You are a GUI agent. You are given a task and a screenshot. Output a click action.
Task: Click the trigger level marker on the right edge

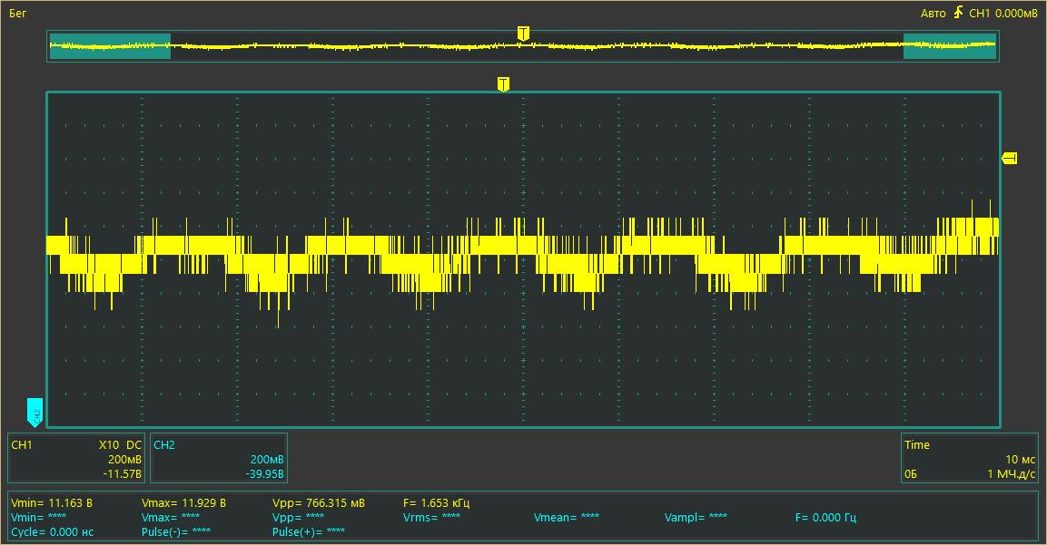tap(1010, 158)
